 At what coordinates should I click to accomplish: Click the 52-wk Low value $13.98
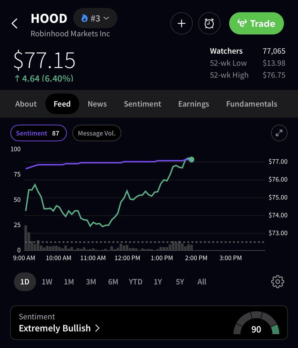pyautogui.click(x=274, y=63)
